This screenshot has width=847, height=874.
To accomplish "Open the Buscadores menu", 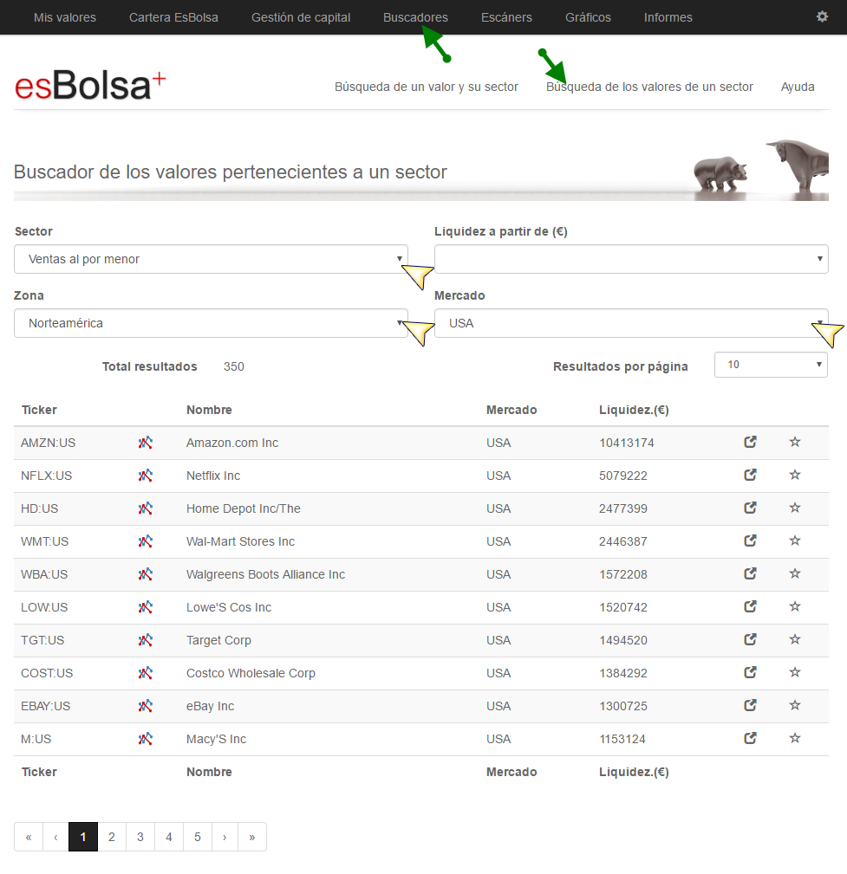I will 415,17.
